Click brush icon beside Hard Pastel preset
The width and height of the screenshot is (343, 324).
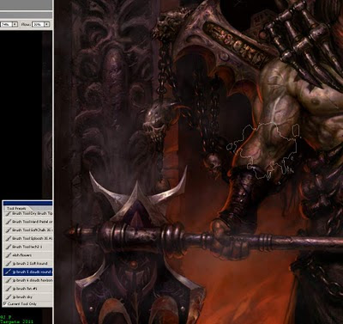(8, 222)
